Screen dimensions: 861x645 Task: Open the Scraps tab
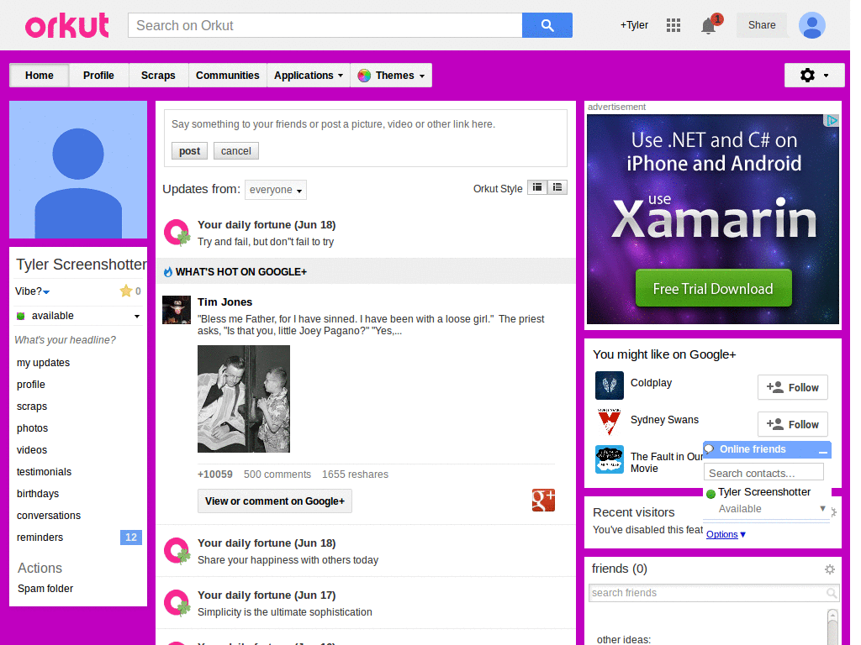tap(158, 75)
